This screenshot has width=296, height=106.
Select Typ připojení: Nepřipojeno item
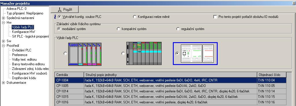[25, 13]
